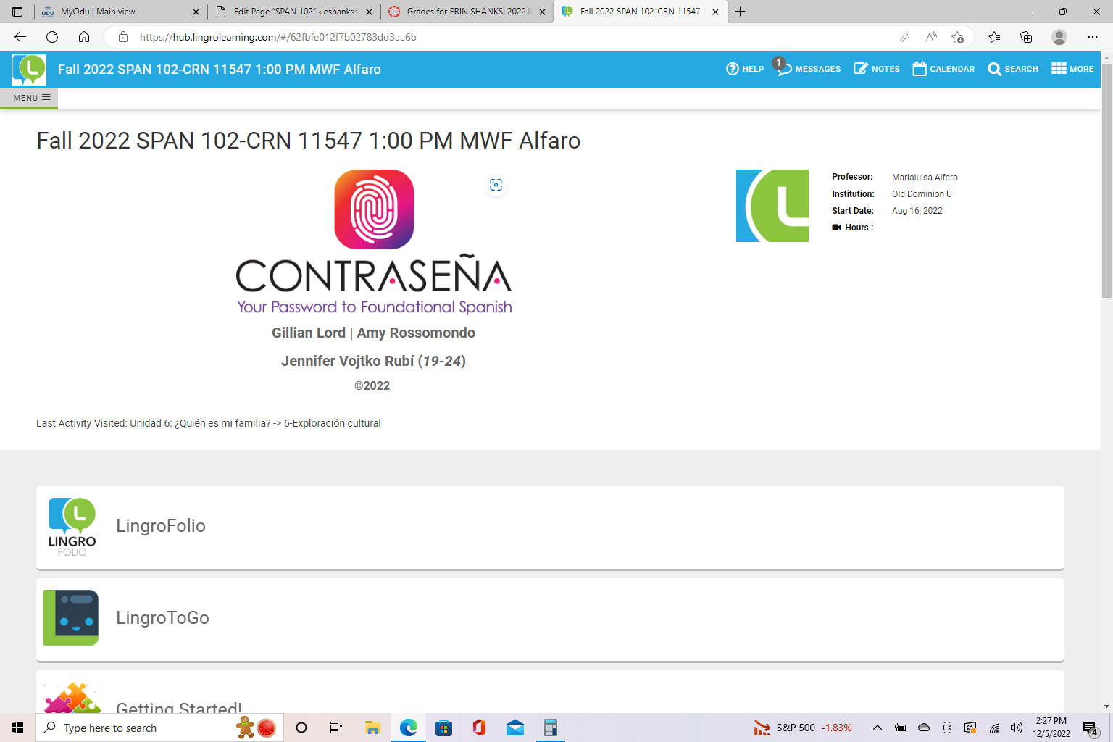View site information lock icon
Viewport: 1113px width, 742px height.
click(123, 37)
